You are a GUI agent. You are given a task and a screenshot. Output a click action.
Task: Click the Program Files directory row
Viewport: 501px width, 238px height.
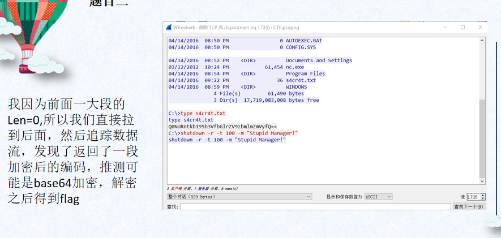click(247, 73)
